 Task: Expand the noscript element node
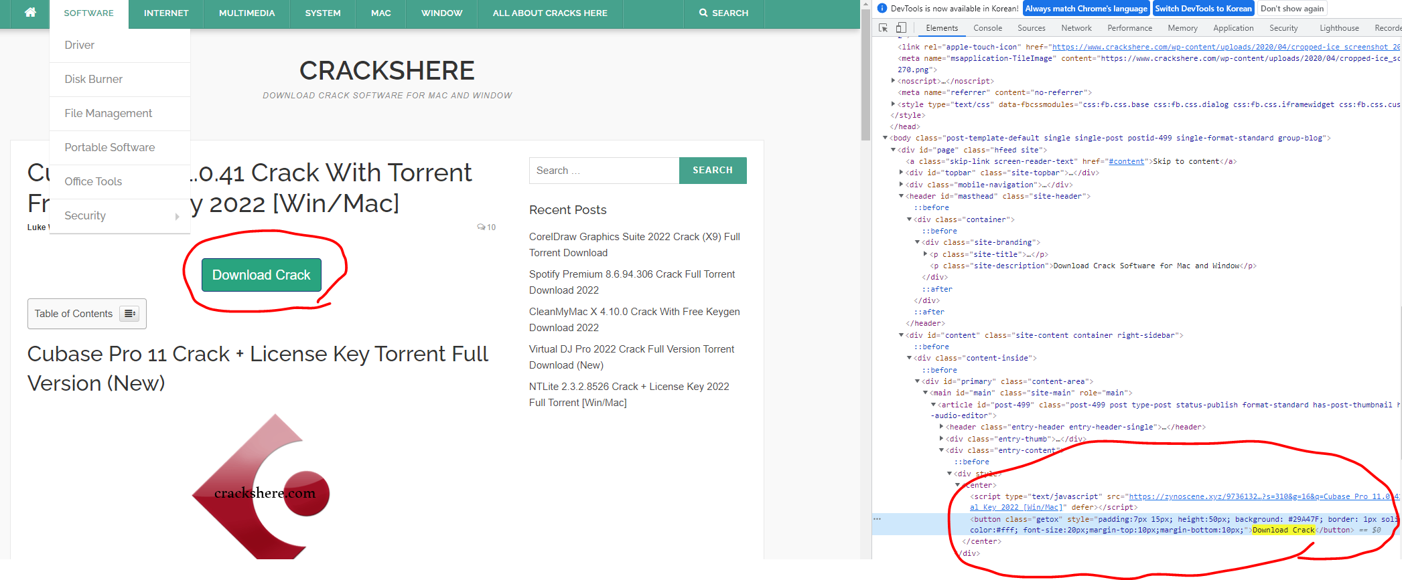coord(893,81)
